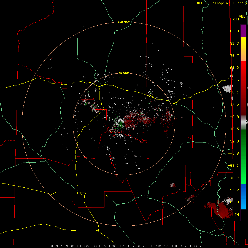Click the 50 NMI range ring label
This screenshot has width=248, height=248.
coord(124,73)
